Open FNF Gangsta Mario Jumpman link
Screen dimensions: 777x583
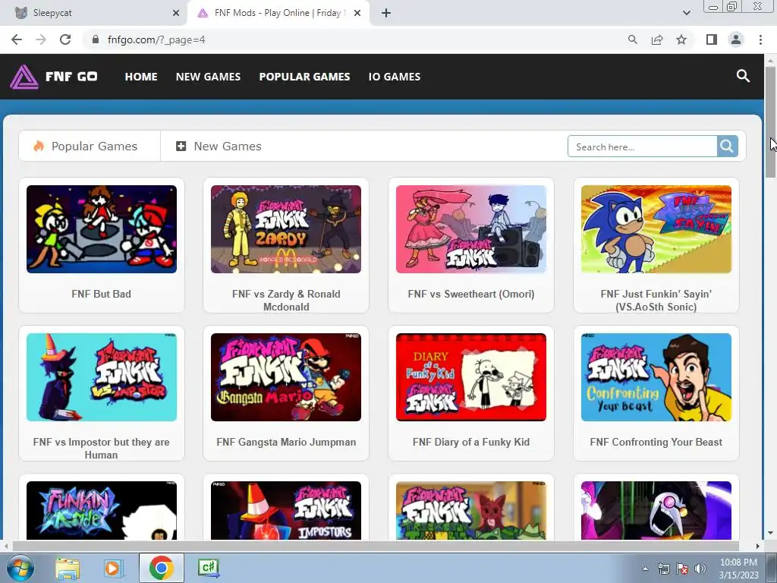[x=286, y=442]
